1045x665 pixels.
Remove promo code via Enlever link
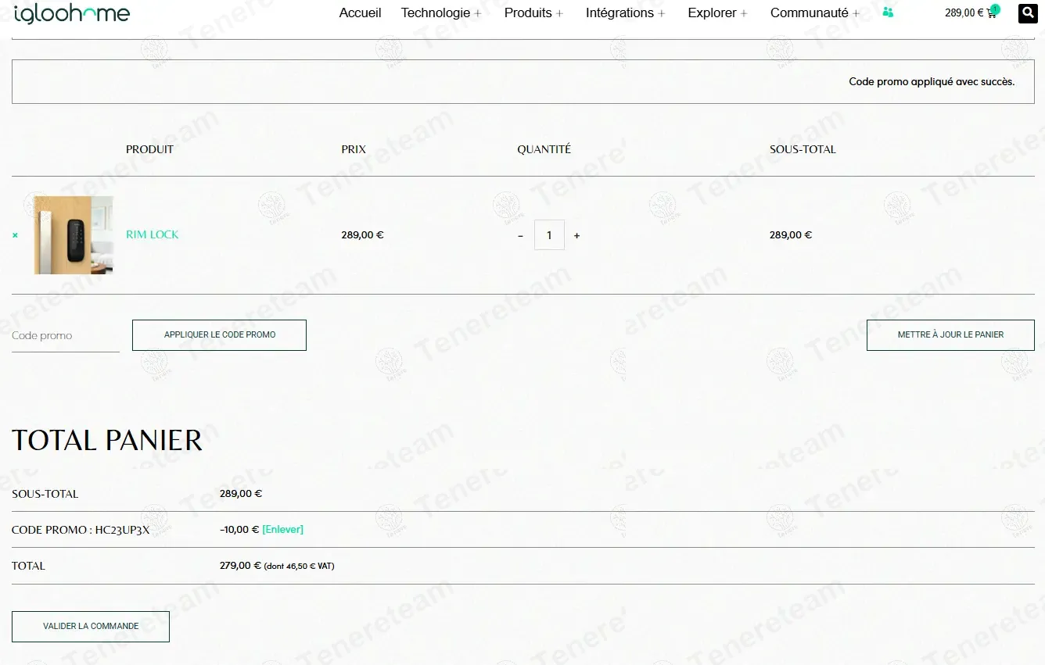click(x=282, y=529)
